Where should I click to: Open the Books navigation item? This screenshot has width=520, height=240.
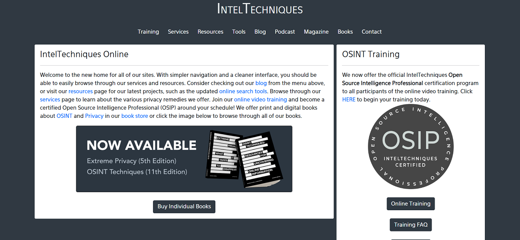pos(345,32)
